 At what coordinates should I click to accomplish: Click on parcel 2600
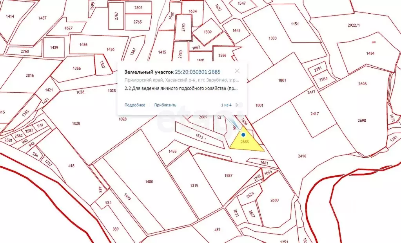(x=274, y=200)
